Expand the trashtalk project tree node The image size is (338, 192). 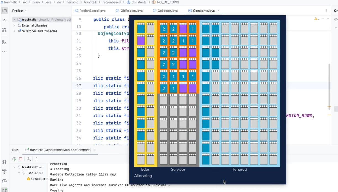pos(14,20)
